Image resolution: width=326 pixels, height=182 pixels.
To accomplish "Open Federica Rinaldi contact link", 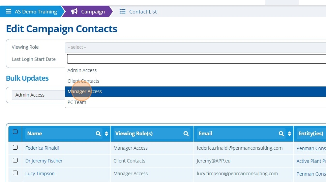I will (42, 148).
